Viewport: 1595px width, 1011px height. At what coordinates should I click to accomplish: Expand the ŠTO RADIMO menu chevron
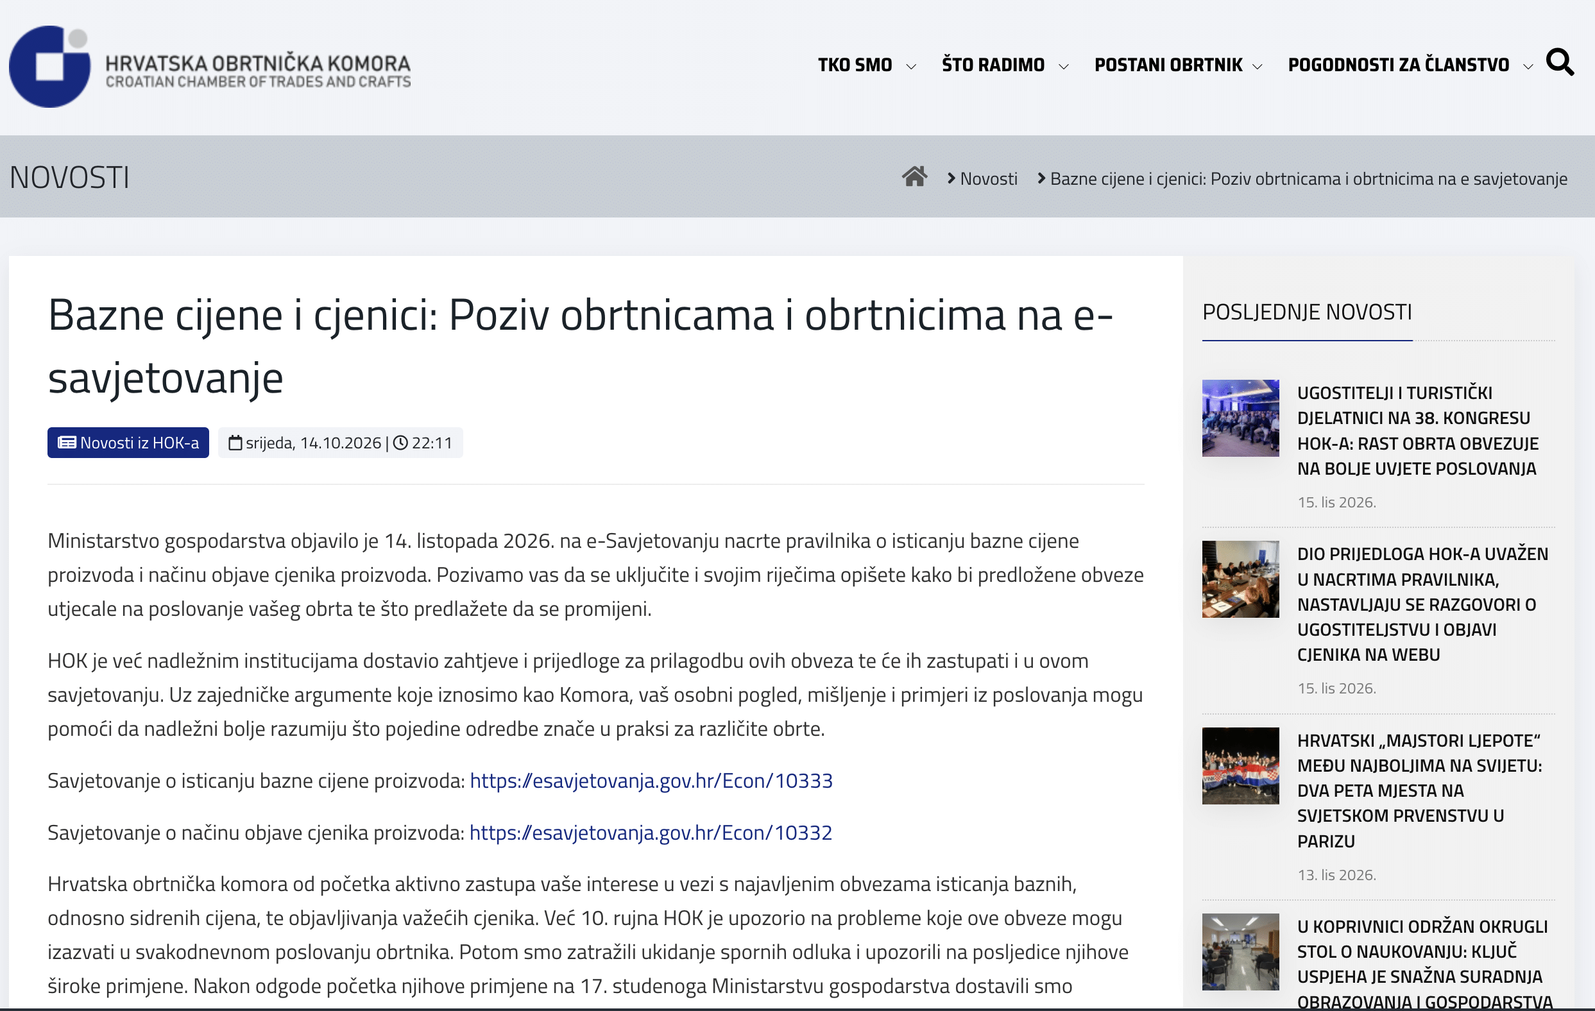1063,66
